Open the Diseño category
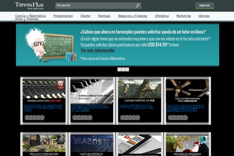234x156 pixels. (85, 16)
